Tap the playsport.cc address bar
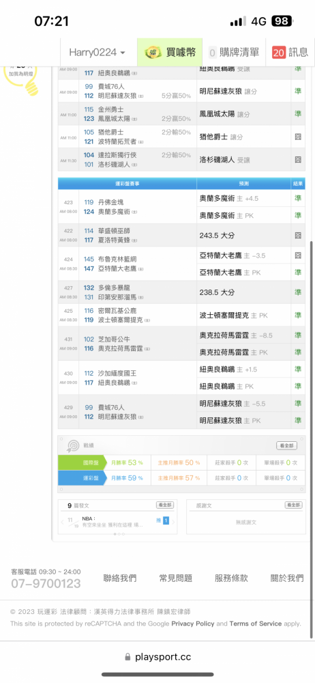The height and width of the screenshot is (683, 315). pos(157,657)
